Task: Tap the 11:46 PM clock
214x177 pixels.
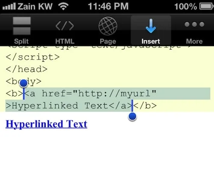Action: (108, 6)
